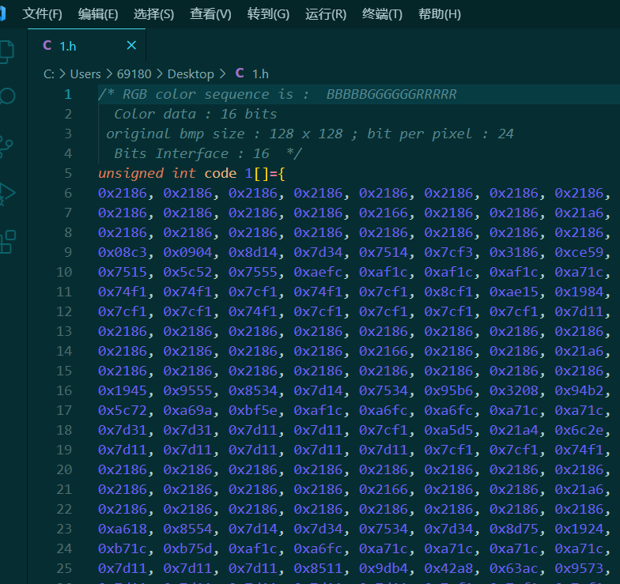Open the 转到(G) menu
Image resolution: width=620 pixels, height=584 pixels.
pos(268,14)
